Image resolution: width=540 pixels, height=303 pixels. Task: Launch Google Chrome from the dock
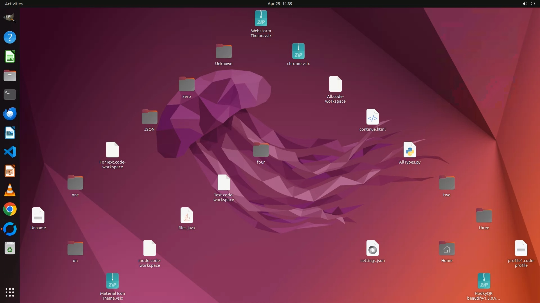[10, 209]
